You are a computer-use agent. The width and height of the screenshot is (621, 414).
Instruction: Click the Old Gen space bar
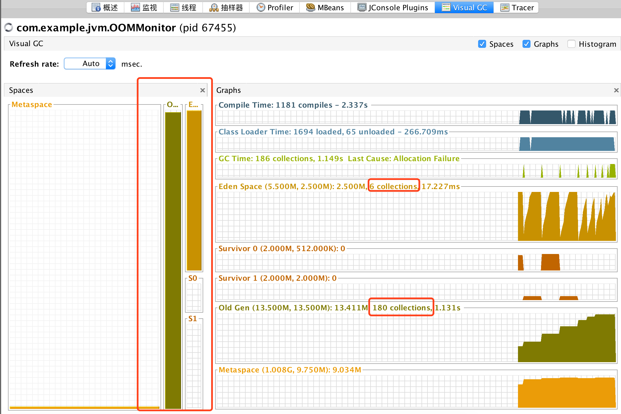(x=173, y=260)
